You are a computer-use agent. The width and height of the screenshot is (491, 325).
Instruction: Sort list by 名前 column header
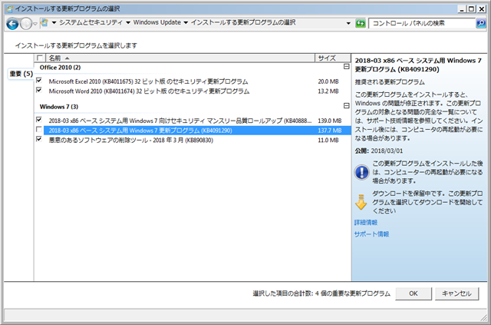(x=180, y=58)
